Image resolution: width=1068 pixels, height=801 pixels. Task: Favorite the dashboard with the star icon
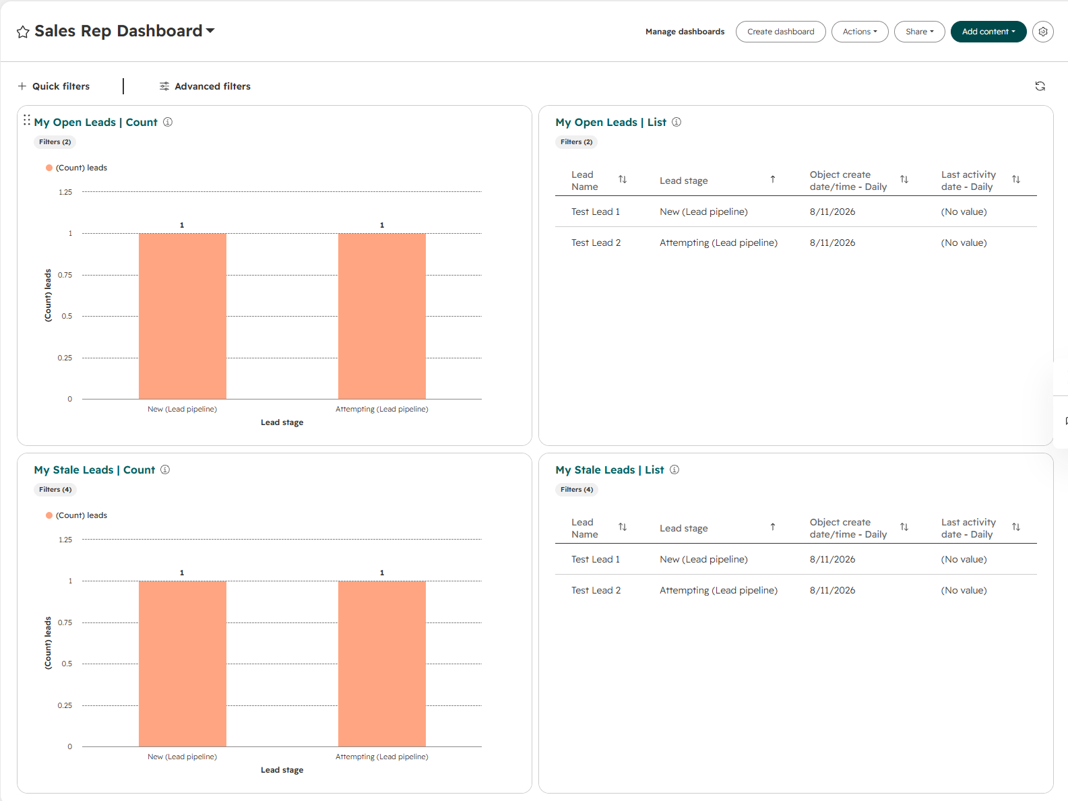tap(23, 32)
